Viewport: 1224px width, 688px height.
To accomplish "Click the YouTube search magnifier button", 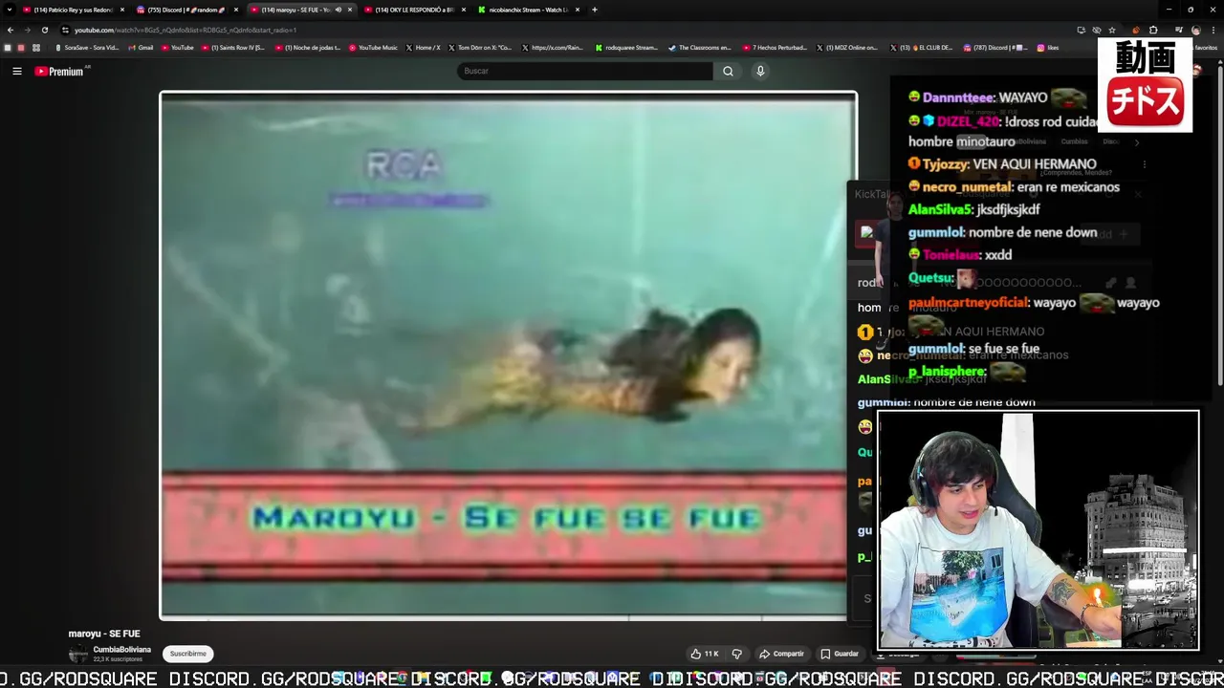I will 728,71.
